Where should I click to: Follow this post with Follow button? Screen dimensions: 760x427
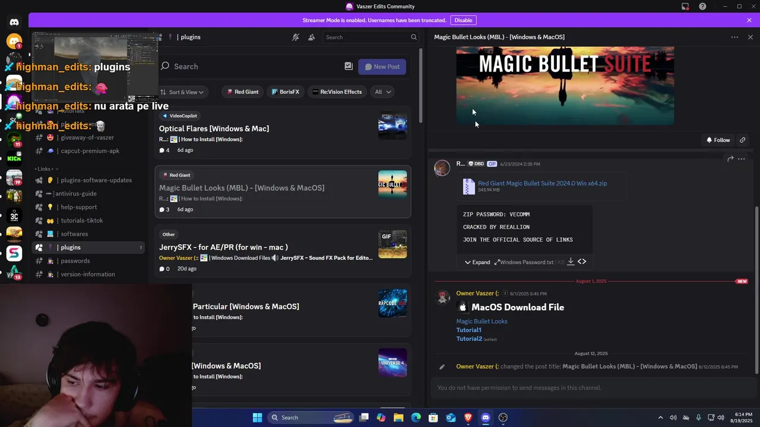[718, 140]
